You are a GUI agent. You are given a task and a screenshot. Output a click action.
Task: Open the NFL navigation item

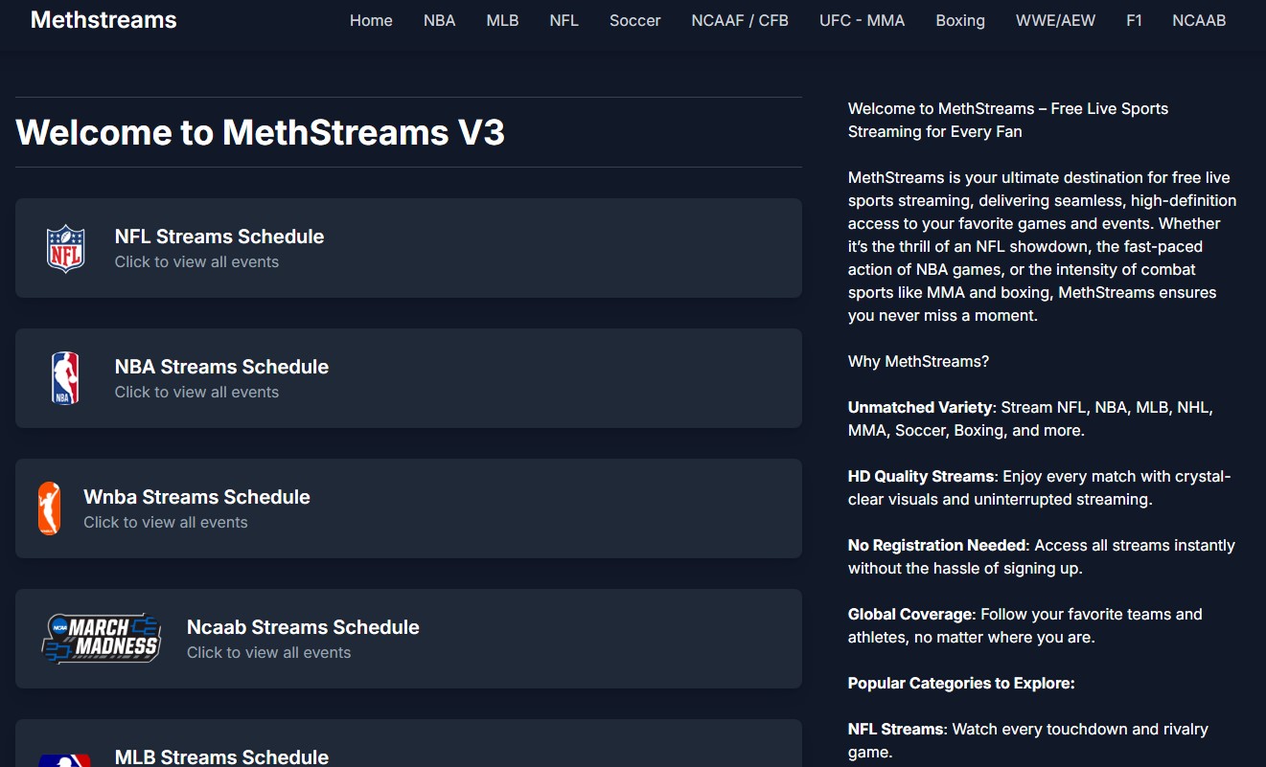pos(564,20)
